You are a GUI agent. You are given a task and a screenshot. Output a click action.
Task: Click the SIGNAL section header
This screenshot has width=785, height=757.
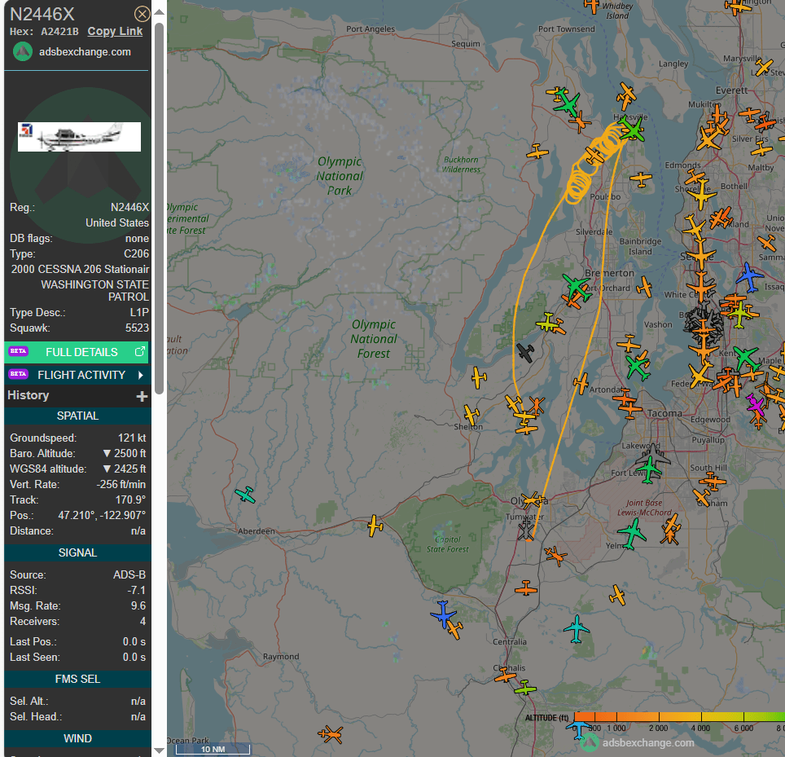click(77, 552)
